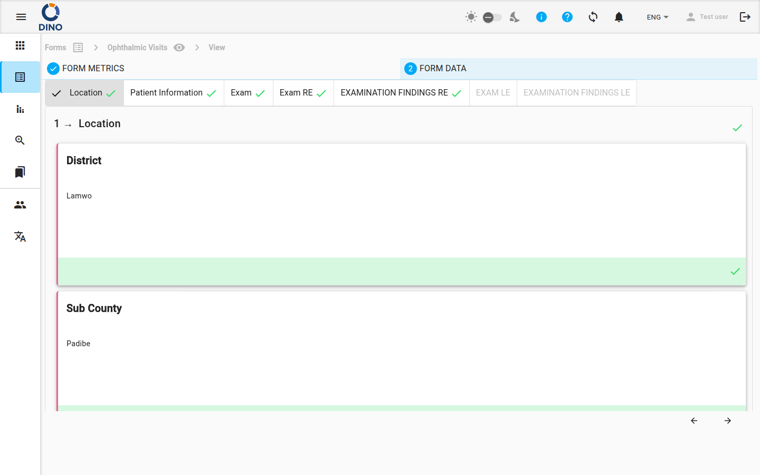This screenshot has width=760, height=475.
Task: Select the forms list sidebar icon
Action: [20, 77]
